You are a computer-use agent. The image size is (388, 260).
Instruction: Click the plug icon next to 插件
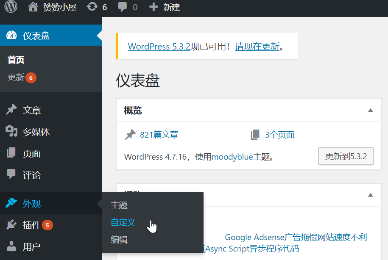[11, 225]
